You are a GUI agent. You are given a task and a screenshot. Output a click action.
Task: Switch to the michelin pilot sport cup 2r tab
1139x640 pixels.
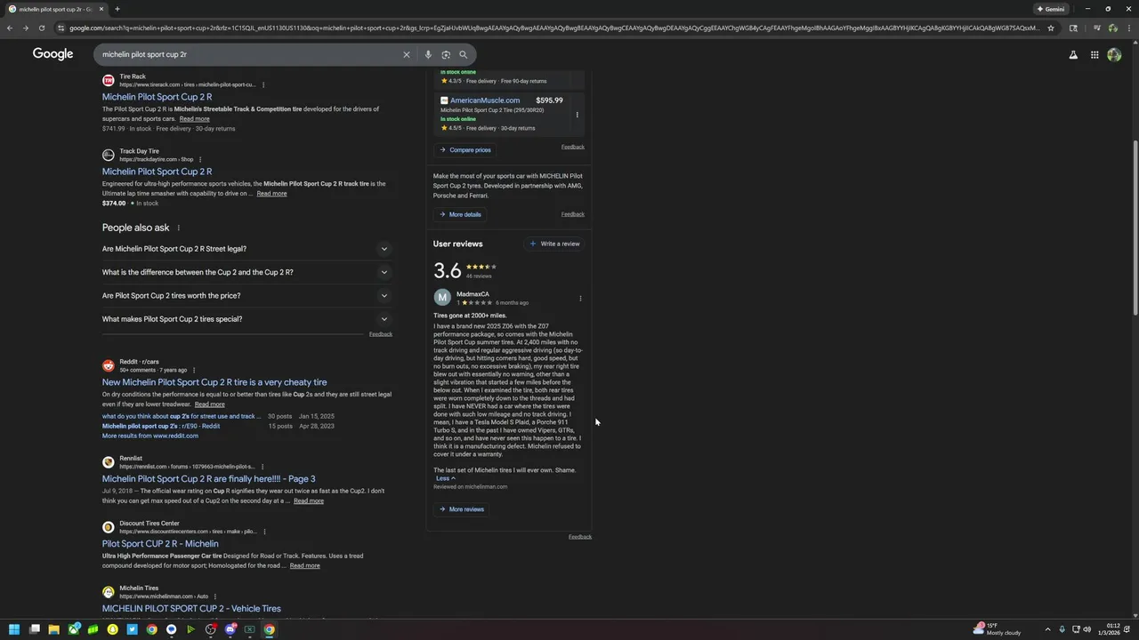point(55,9)
